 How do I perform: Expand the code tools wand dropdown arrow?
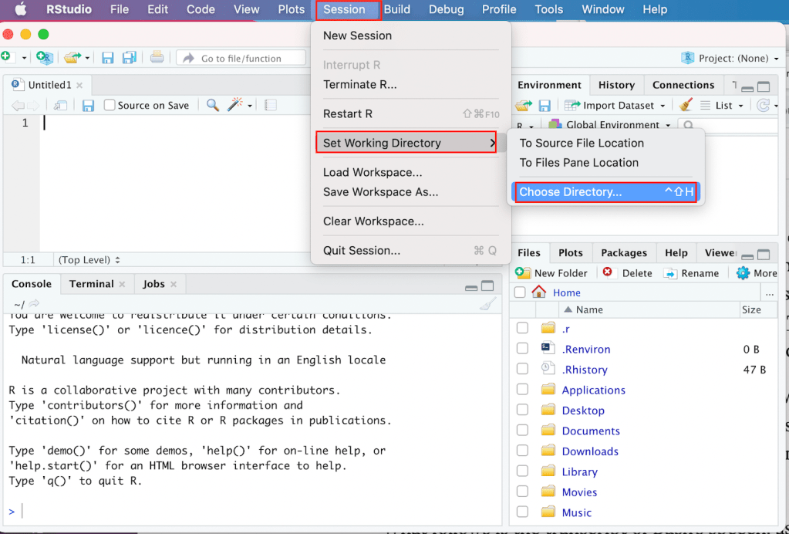(250, 106)
